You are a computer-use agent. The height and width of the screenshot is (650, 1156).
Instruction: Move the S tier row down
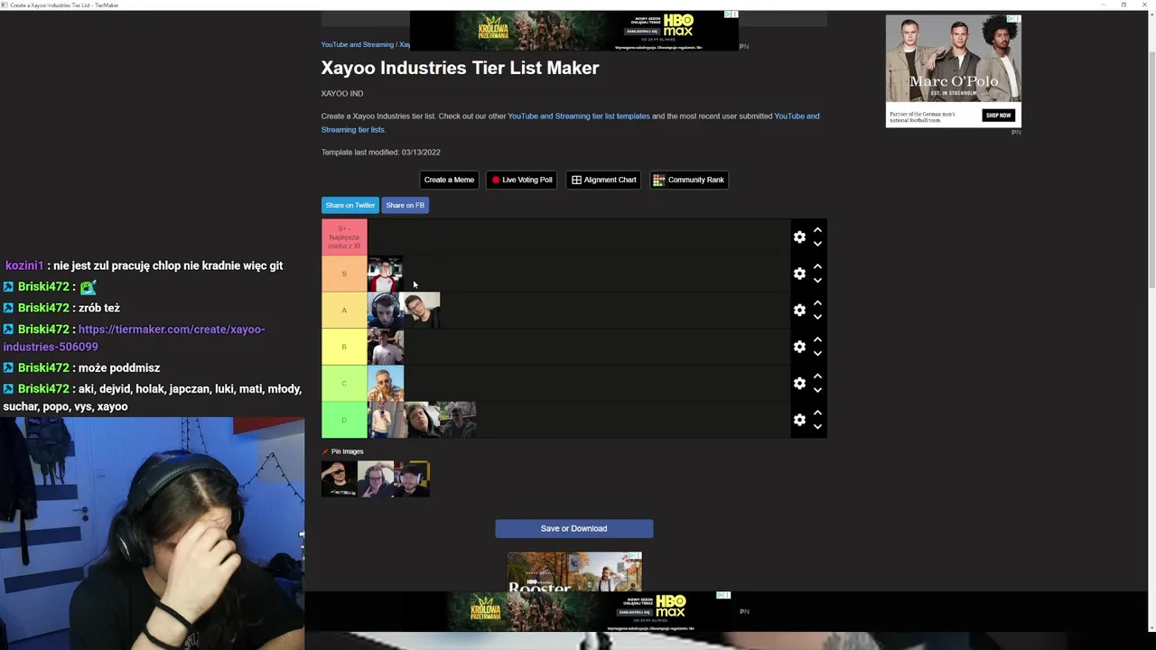[817, 281]
